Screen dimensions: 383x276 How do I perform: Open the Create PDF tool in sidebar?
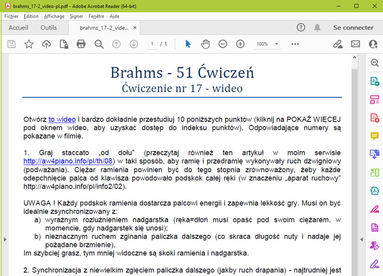[x=374, y=118]
